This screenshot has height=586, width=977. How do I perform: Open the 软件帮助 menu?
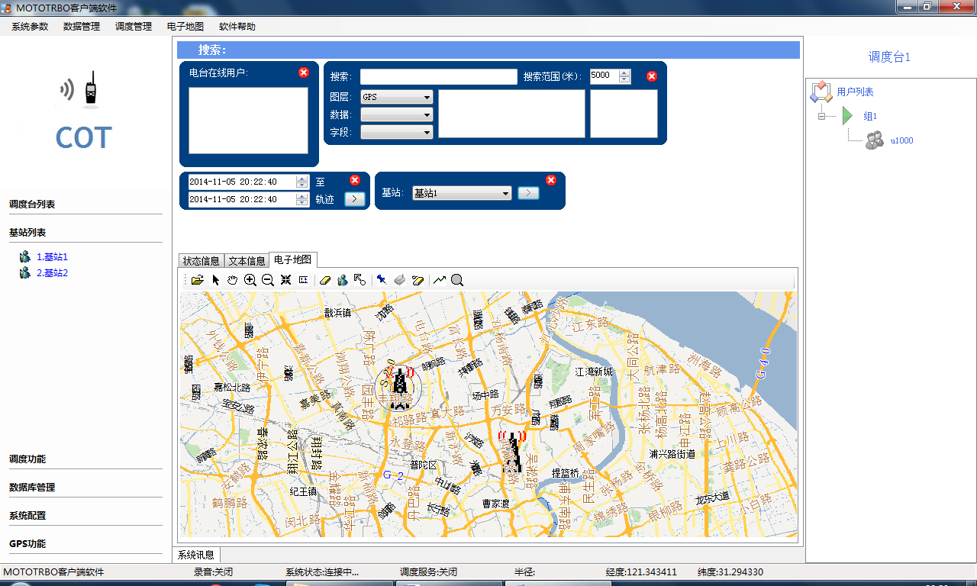(237, 27)
